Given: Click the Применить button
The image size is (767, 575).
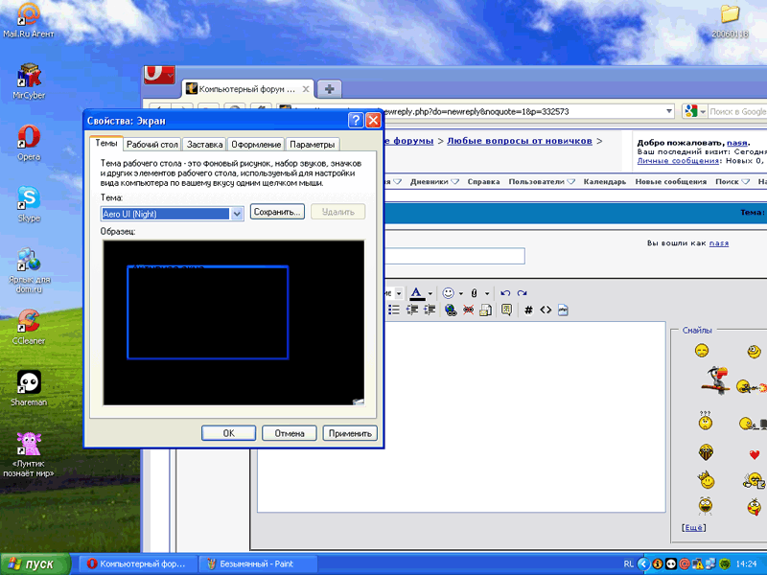Looking at the screenshot, I should (x=350, y=433).
